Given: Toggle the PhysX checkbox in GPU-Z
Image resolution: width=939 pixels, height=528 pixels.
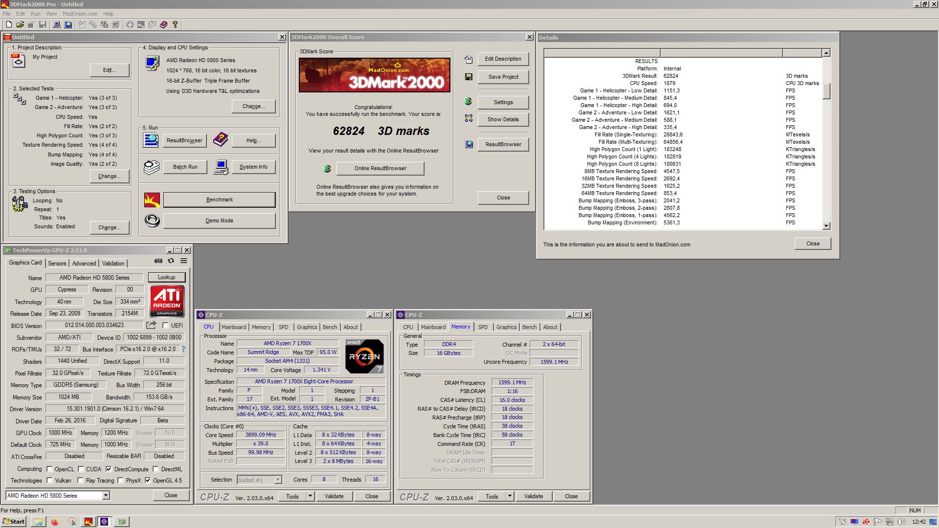Looking at the screenshot, I should click(x=120, y=481).
